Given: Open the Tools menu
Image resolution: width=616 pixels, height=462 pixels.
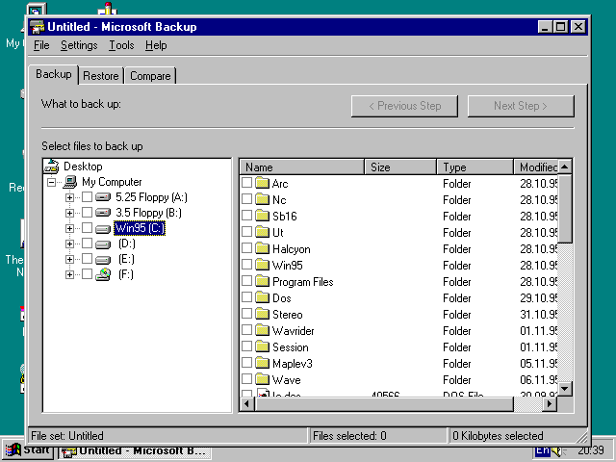Looking at the screenshot, I should 121,45.
